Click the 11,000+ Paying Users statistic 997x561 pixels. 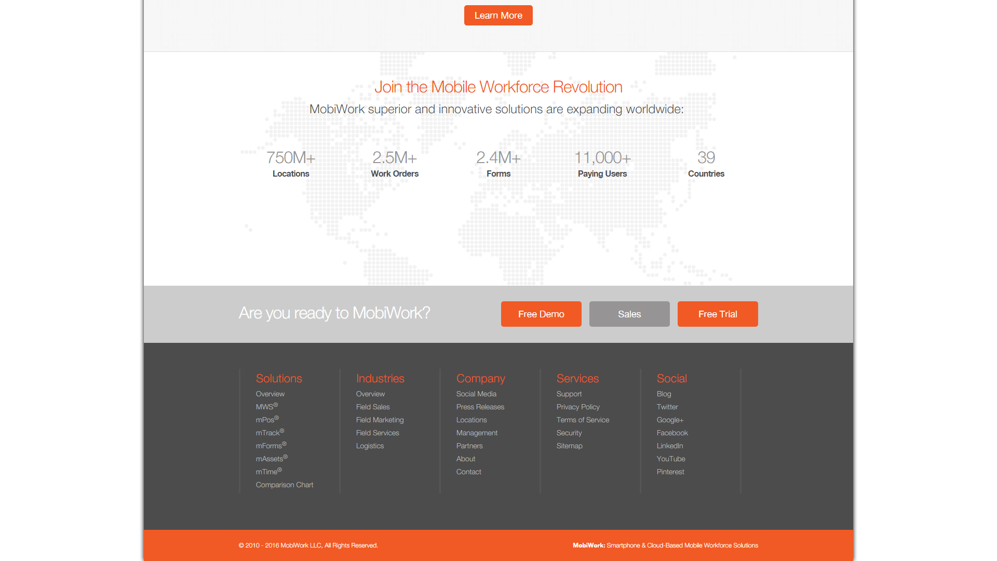click(602, 164)
